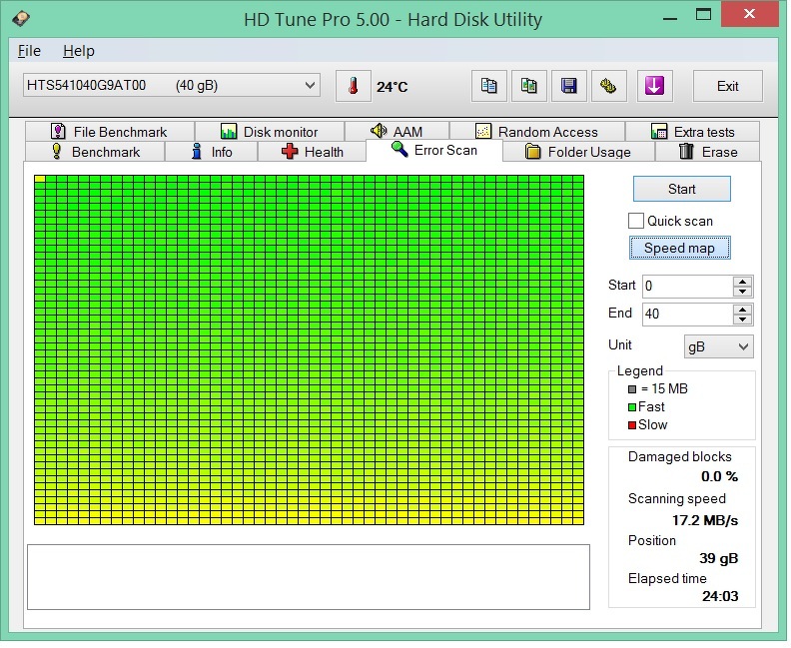The image size is (791, 648).
Task: Open the Folder Usage tab
Action: tap(578, 152)
